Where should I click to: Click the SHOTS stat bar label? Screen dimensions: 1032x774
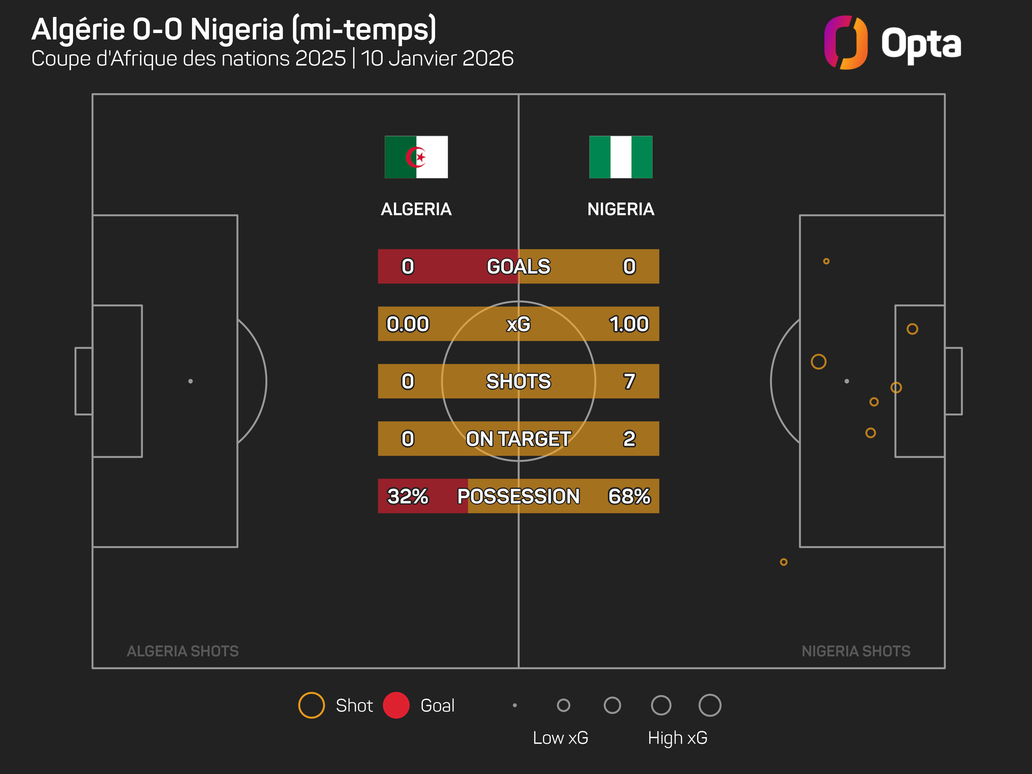click(x=518, y=381)
